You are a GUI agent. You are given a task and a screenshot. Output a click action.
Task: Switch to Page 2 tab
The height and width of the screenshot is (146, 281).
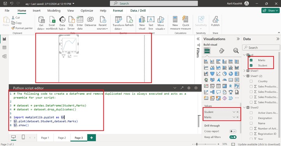pyautogui.click(x=62, y=138)
